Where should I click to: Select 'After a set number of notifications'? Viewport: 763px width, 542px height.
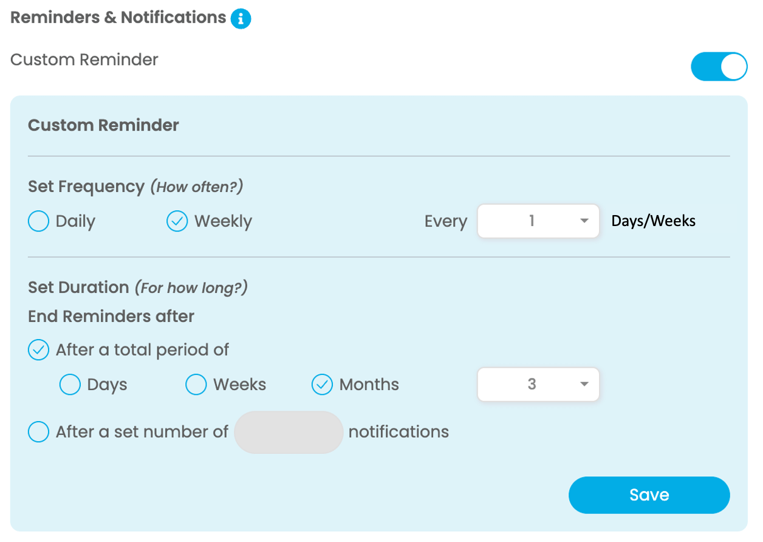click(x=38, y=431)
